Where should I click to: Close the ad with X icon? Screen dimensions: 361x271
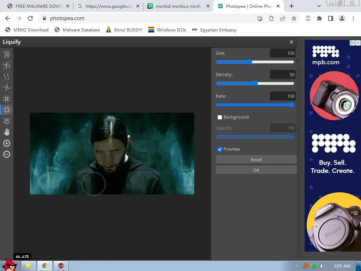click(x=358, y=43)
